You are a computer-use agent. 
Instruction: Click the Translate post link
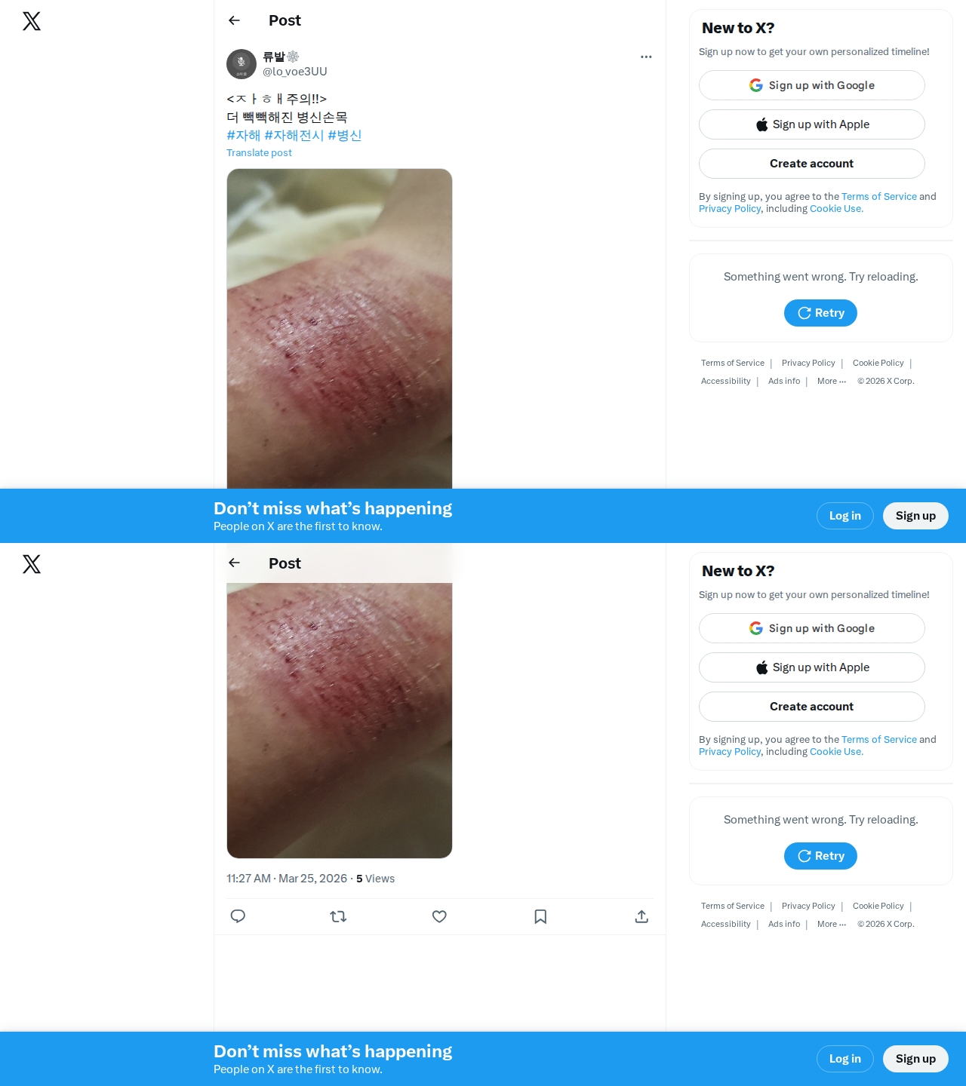(259, 152)
